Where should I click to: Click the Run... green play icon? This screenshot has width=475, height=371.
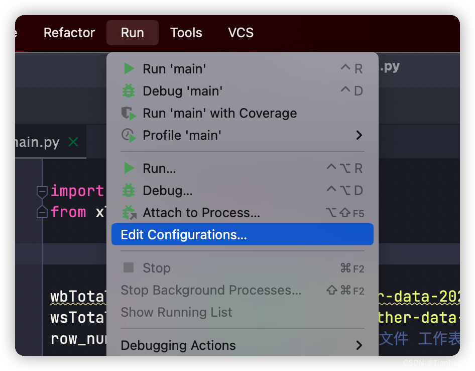click(x=129, y=168)
